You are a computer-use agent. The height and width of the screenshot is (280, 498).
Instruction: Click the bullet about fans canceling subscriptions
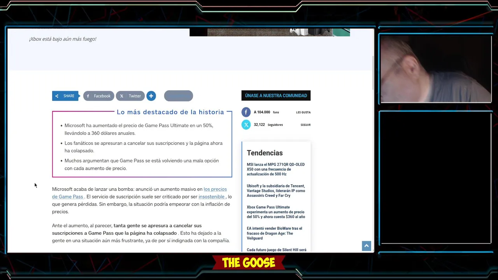pos(144,147)
